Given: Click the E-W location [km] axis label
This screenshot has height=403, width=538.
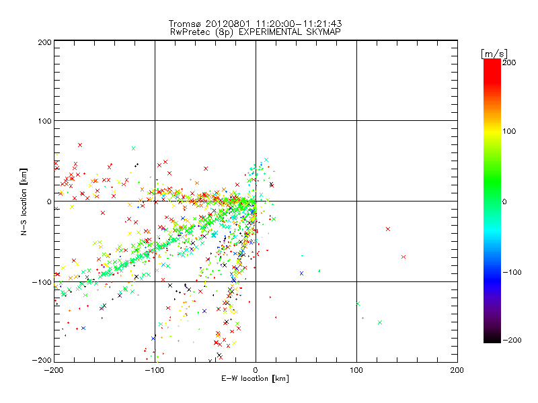Looking at the screenshot, I should [x=255, y=378].
